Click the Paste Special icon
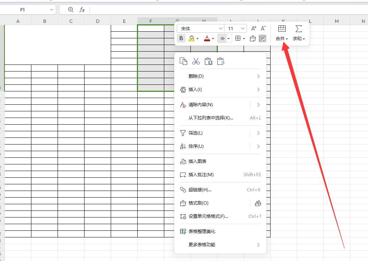Viewport: 368px width, 261px height. pyautogui.click(x=221, y=61)
